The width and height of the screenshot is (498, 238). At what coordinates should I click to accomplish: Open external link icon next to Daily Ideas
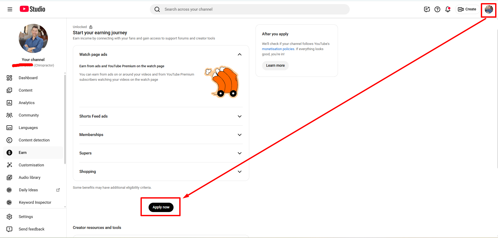58,190
